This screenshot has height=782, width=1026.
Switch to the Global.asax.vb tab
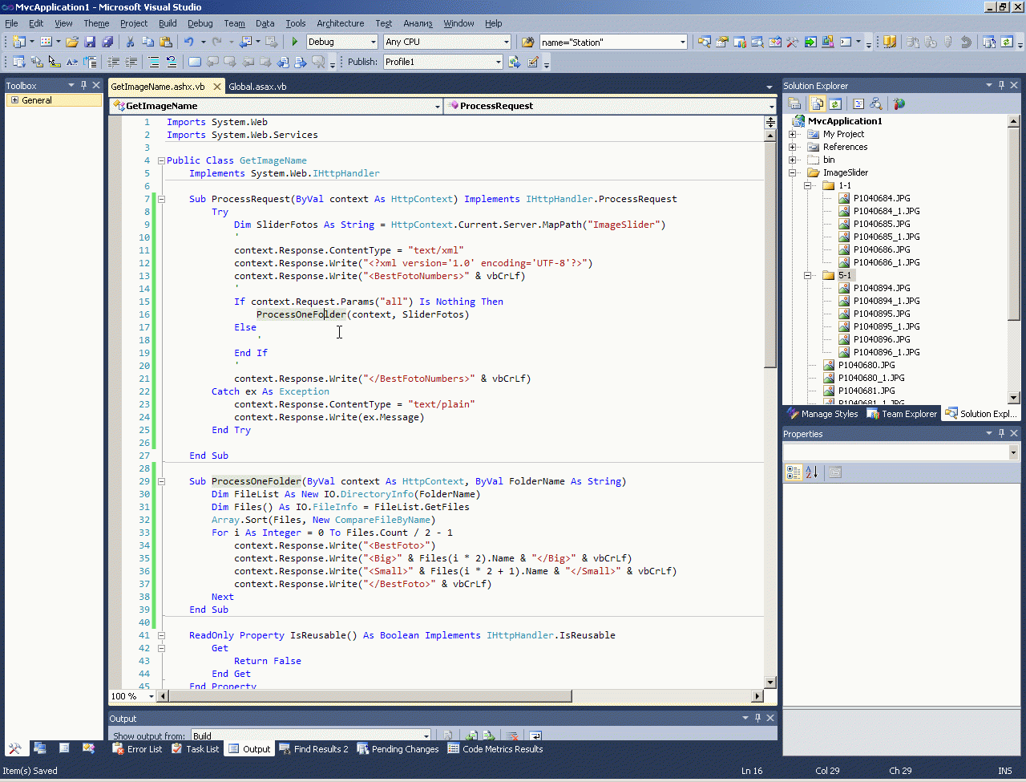pos(257,87)
